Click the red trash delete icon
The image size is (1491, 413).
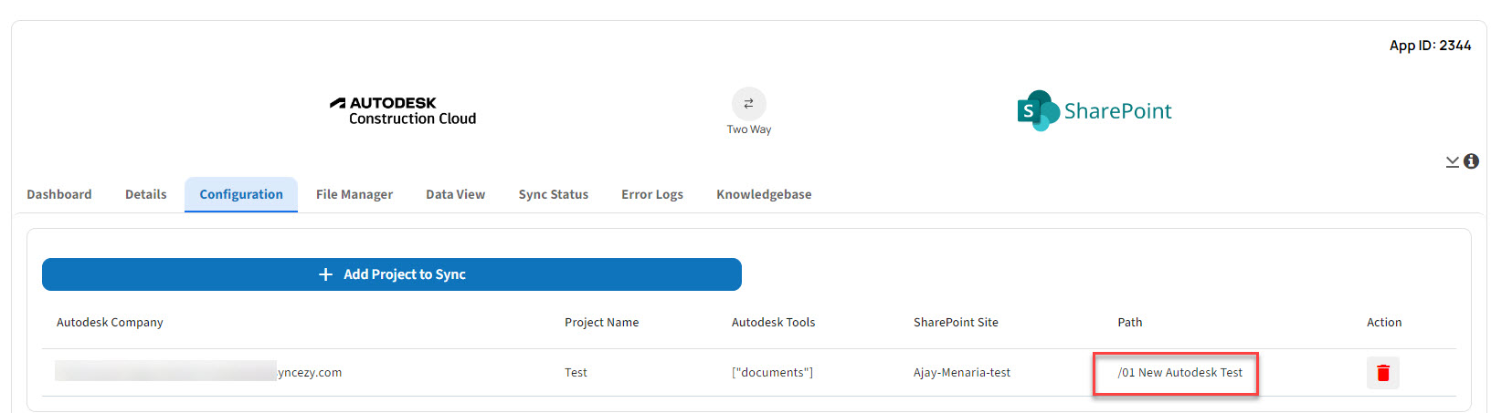point(1382,373)
